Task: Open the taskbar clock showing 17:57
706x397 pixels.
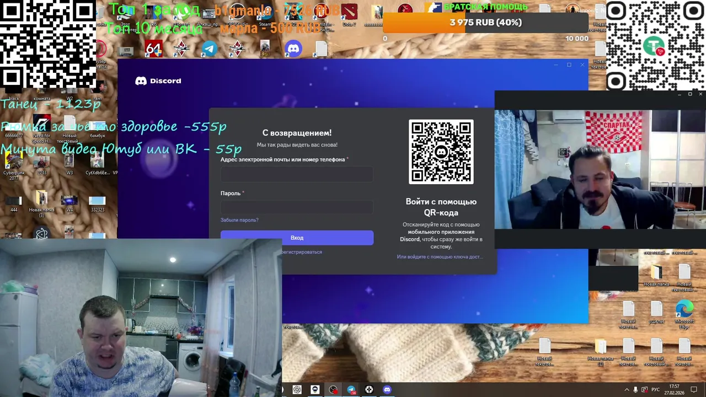Action: pos(673,389)
